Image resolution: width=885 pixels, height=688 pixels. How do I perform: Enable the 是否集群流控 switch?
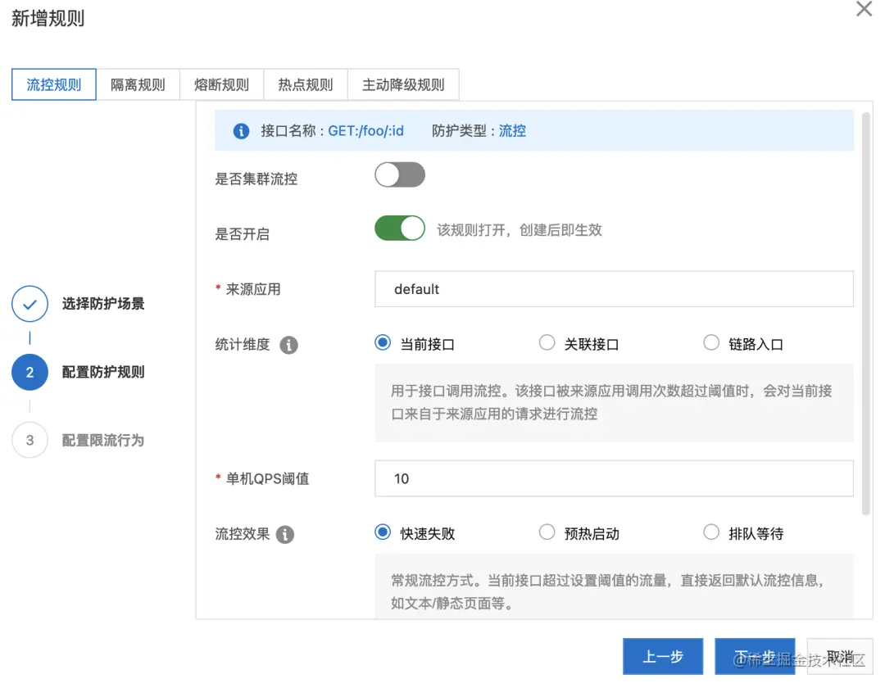click(400, 174)
